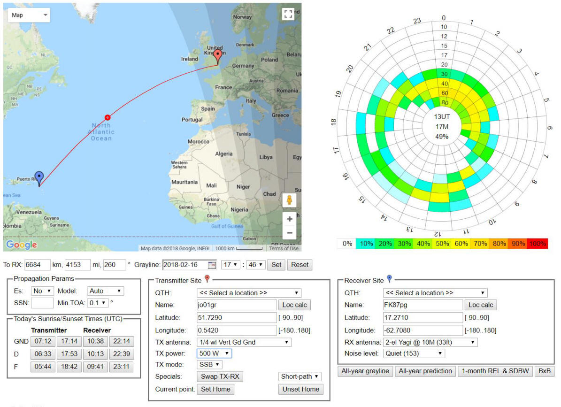Image resolution: width=561 pixels, height=407 pixels.
Task: Toggle fullscreen map view icon
Action: click(288, 14)
